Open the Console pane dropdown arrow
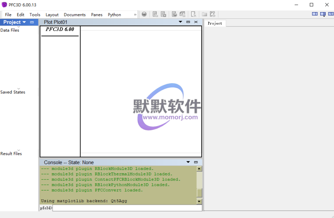The height and width of the screenshot is (218, 334). point(188,162)
